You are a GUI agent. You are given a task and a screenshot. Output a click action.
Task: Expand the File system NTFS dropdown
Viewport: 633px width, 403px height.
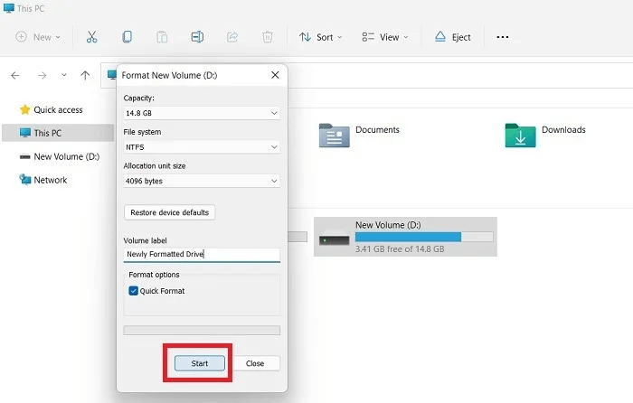(202, 146)
